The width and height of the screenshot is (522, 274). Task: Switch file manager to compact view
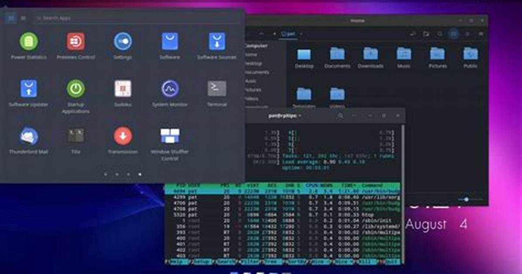tap(481, 34)
